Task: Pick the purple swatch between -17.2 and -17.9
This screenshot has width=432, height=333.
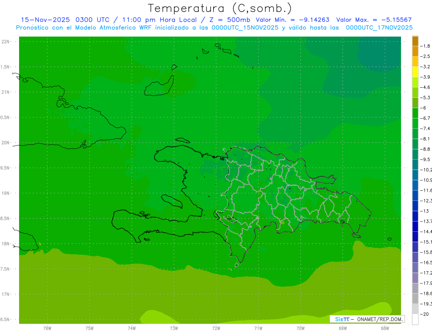Action: 415,278
